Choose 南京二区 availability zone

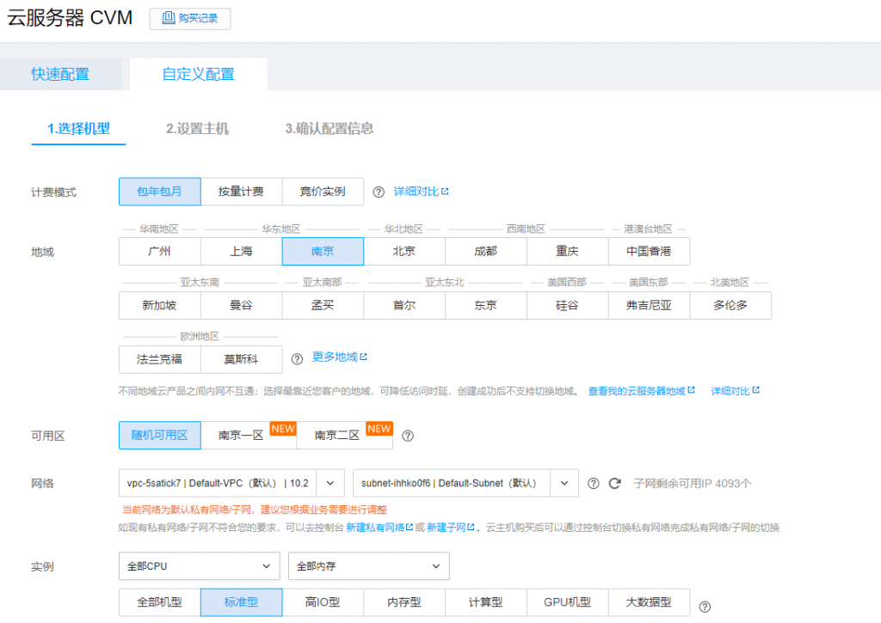pos(344,436)
